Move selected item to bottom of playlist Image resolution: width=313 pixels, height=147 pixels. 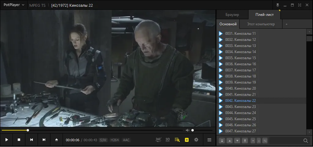[245, 141]
